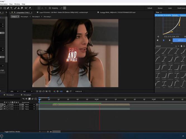
Task: Save the Flow curve as a star preset
Action: pos(185,36)
